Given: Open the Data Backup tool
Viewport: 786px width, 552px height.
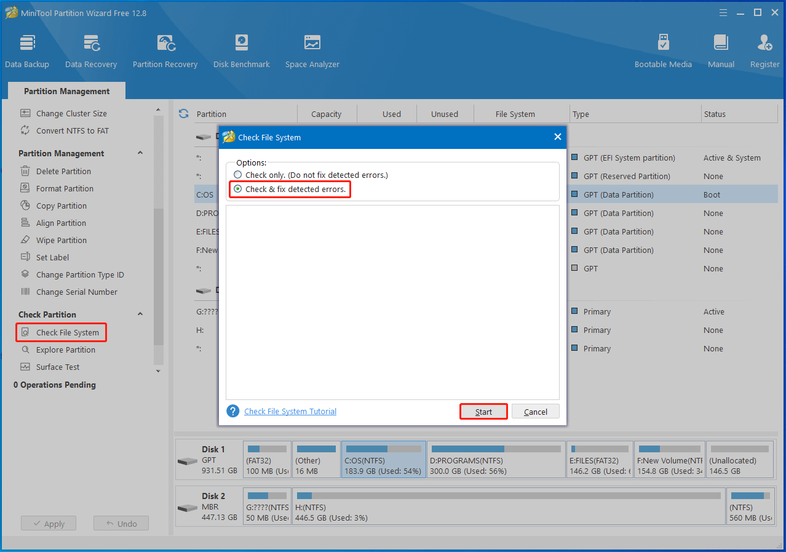Looking at the screenshot, I should click(x=27, y=52).
